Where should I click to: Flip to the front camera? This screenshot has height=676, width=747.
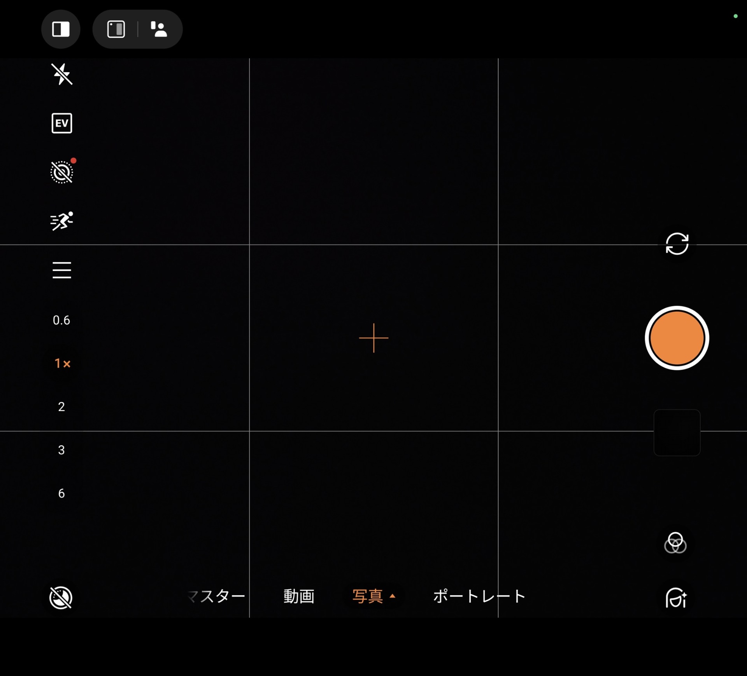click(677, 244)
